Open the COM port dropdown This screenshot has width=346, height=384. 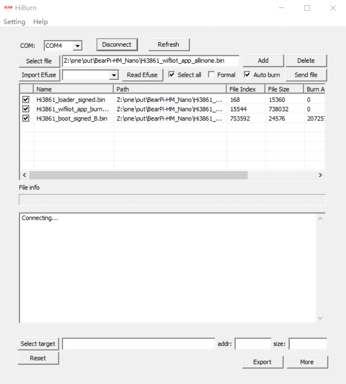click(x=77, y=46)
